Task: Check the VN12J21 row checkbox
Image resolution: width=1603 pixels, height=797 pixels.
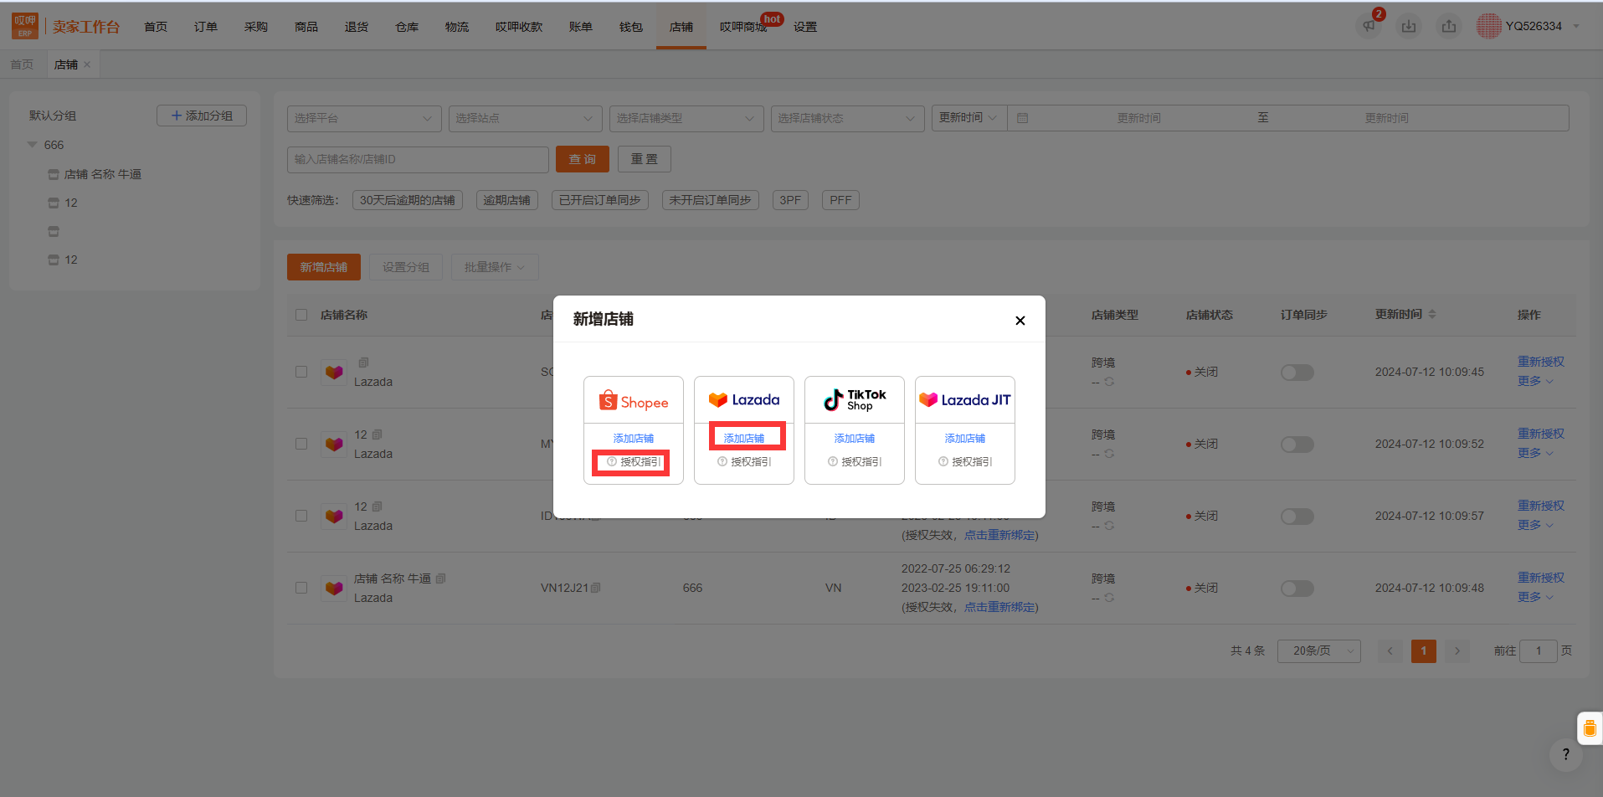Action: pos(301,588)
